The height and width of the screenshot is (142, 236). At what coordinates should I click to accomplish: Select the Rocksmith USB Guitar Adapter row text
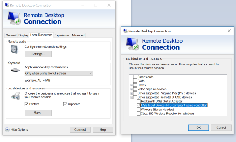[x=162, y=101]
